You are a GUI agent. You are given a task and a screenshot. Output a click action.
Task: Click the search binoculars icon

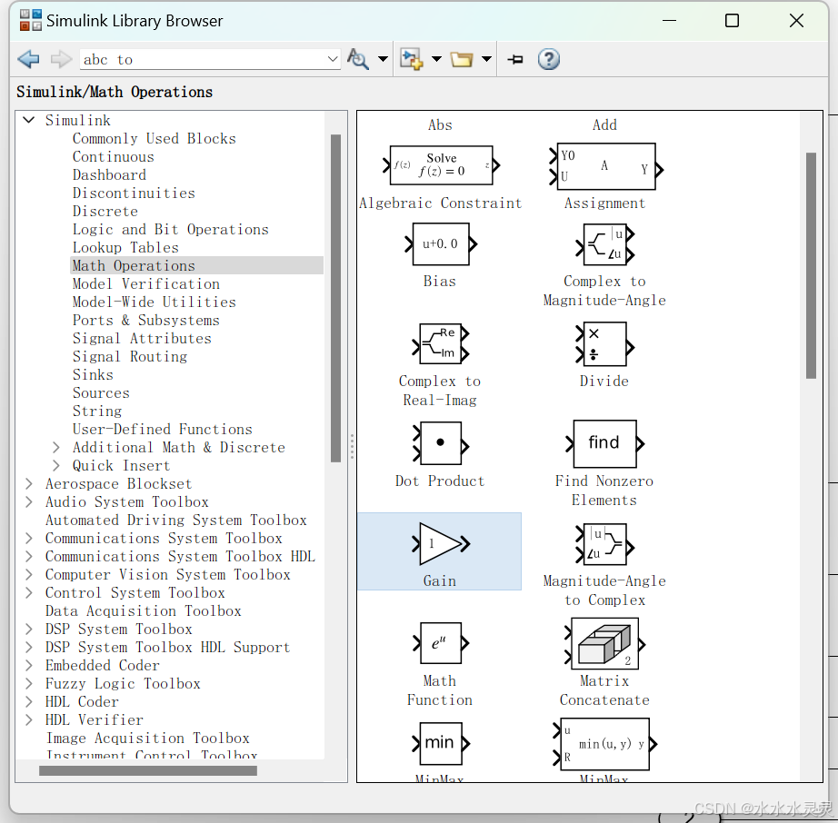pos(357,59)
